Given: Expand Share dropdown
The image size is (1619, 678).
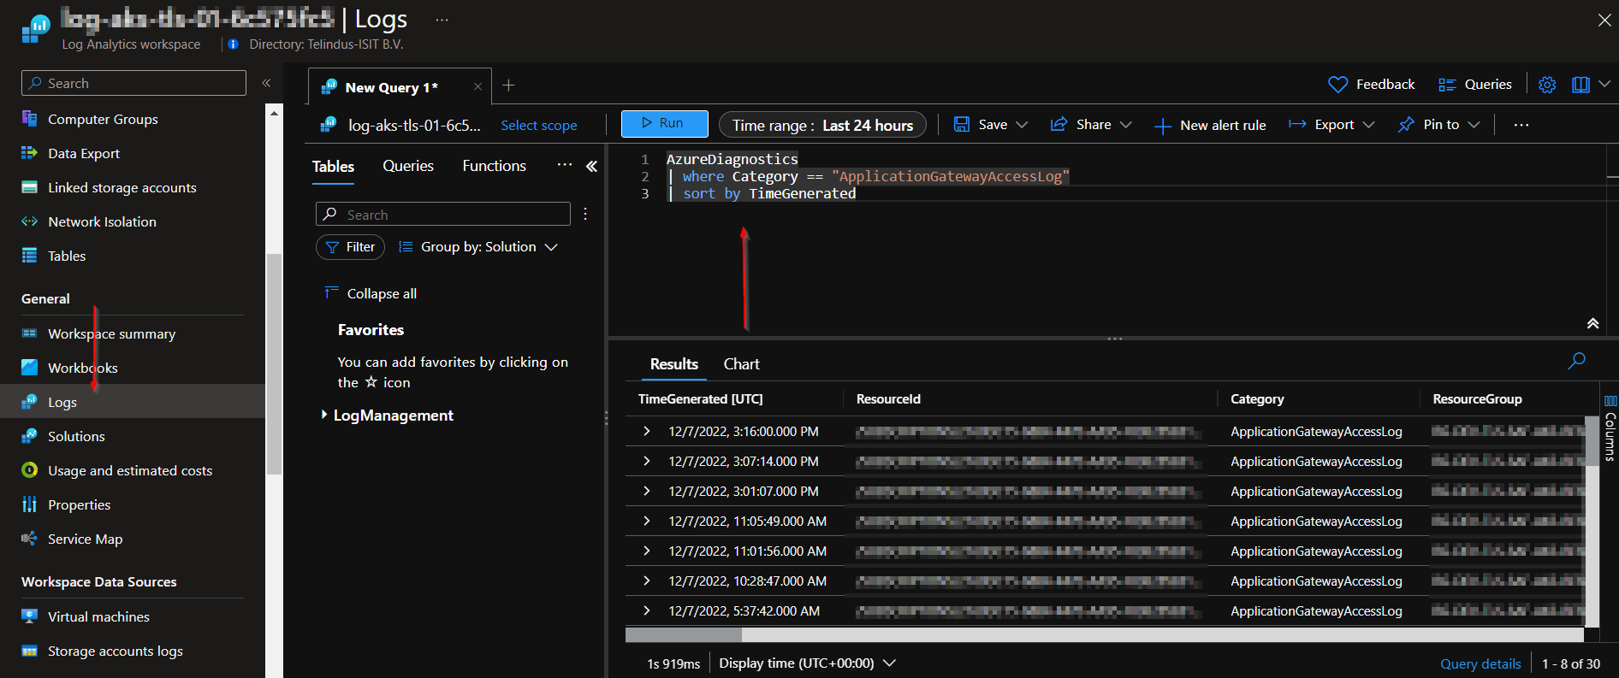Looking at the screenshot, I should pos(1126,125).
